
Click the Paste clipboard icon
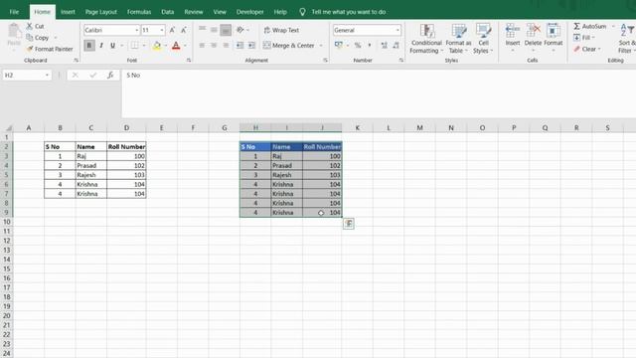[x=14, y=31]
